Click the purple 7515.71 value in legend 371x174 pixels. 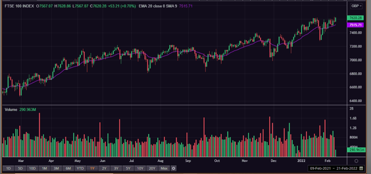coord(186,6)
